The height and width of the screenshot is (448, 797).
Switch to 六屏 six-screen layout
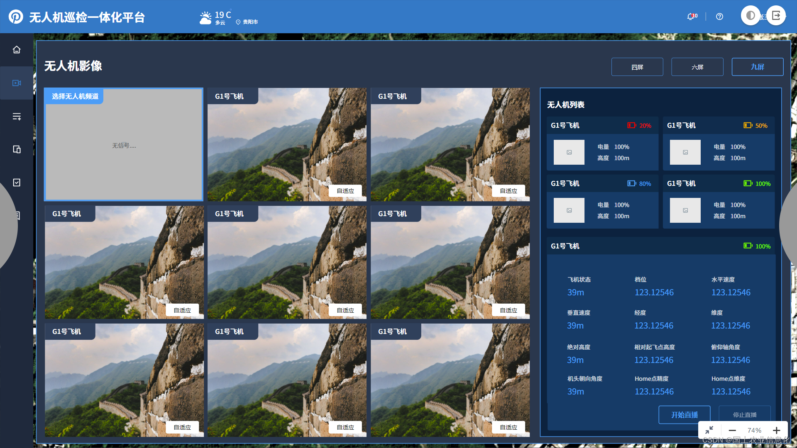697,67
